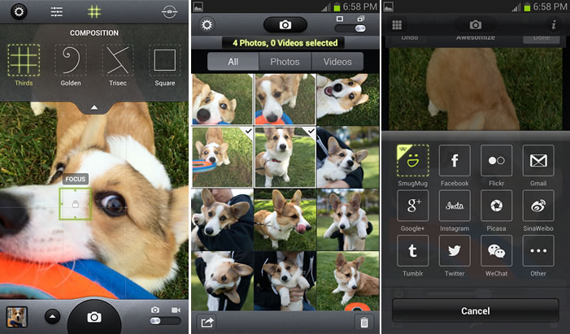Image resolution: width=570 pixels, height=334 pixels.
Task: Tap the small photo camera mode icon
Action: pos(155,310)
